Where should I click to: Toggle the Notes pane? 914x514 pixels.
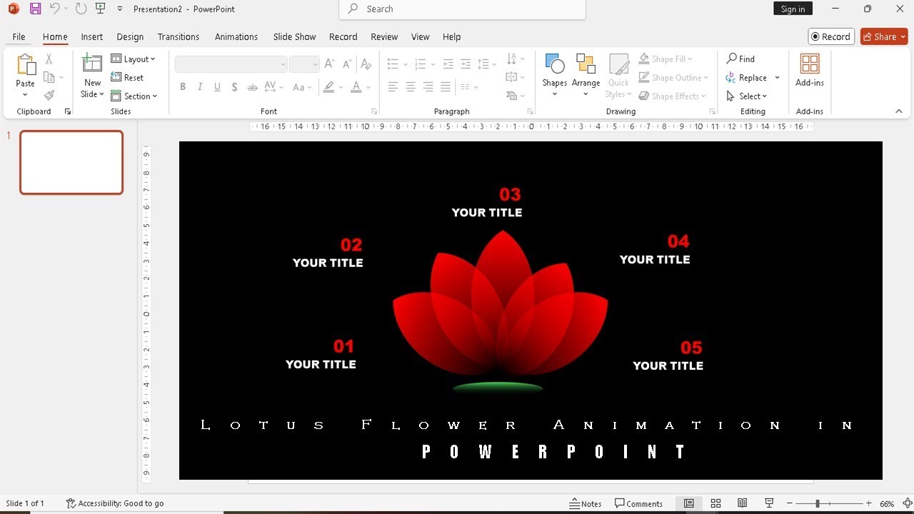tap(586, 503)
